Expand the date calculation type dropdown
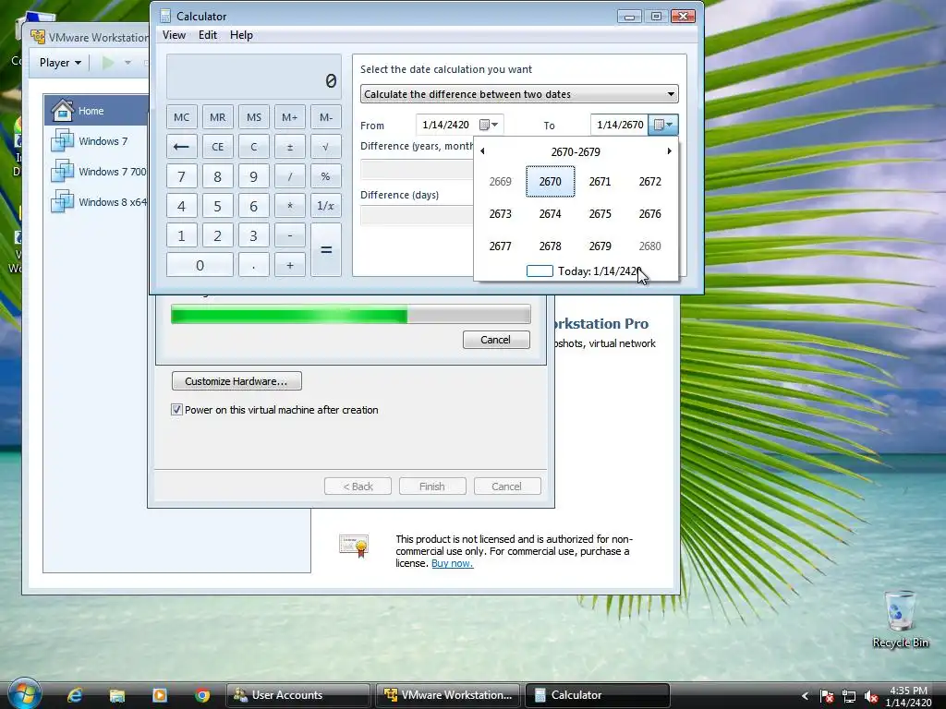 pyautogui.click(x=519, y=94)
